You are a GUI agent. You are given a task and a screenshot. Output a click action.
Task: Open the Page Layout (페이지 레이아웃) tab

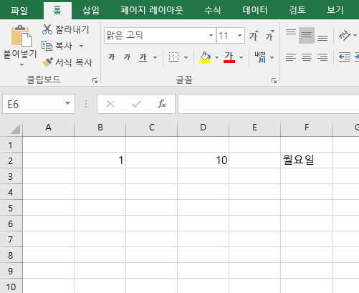(152, 11)
